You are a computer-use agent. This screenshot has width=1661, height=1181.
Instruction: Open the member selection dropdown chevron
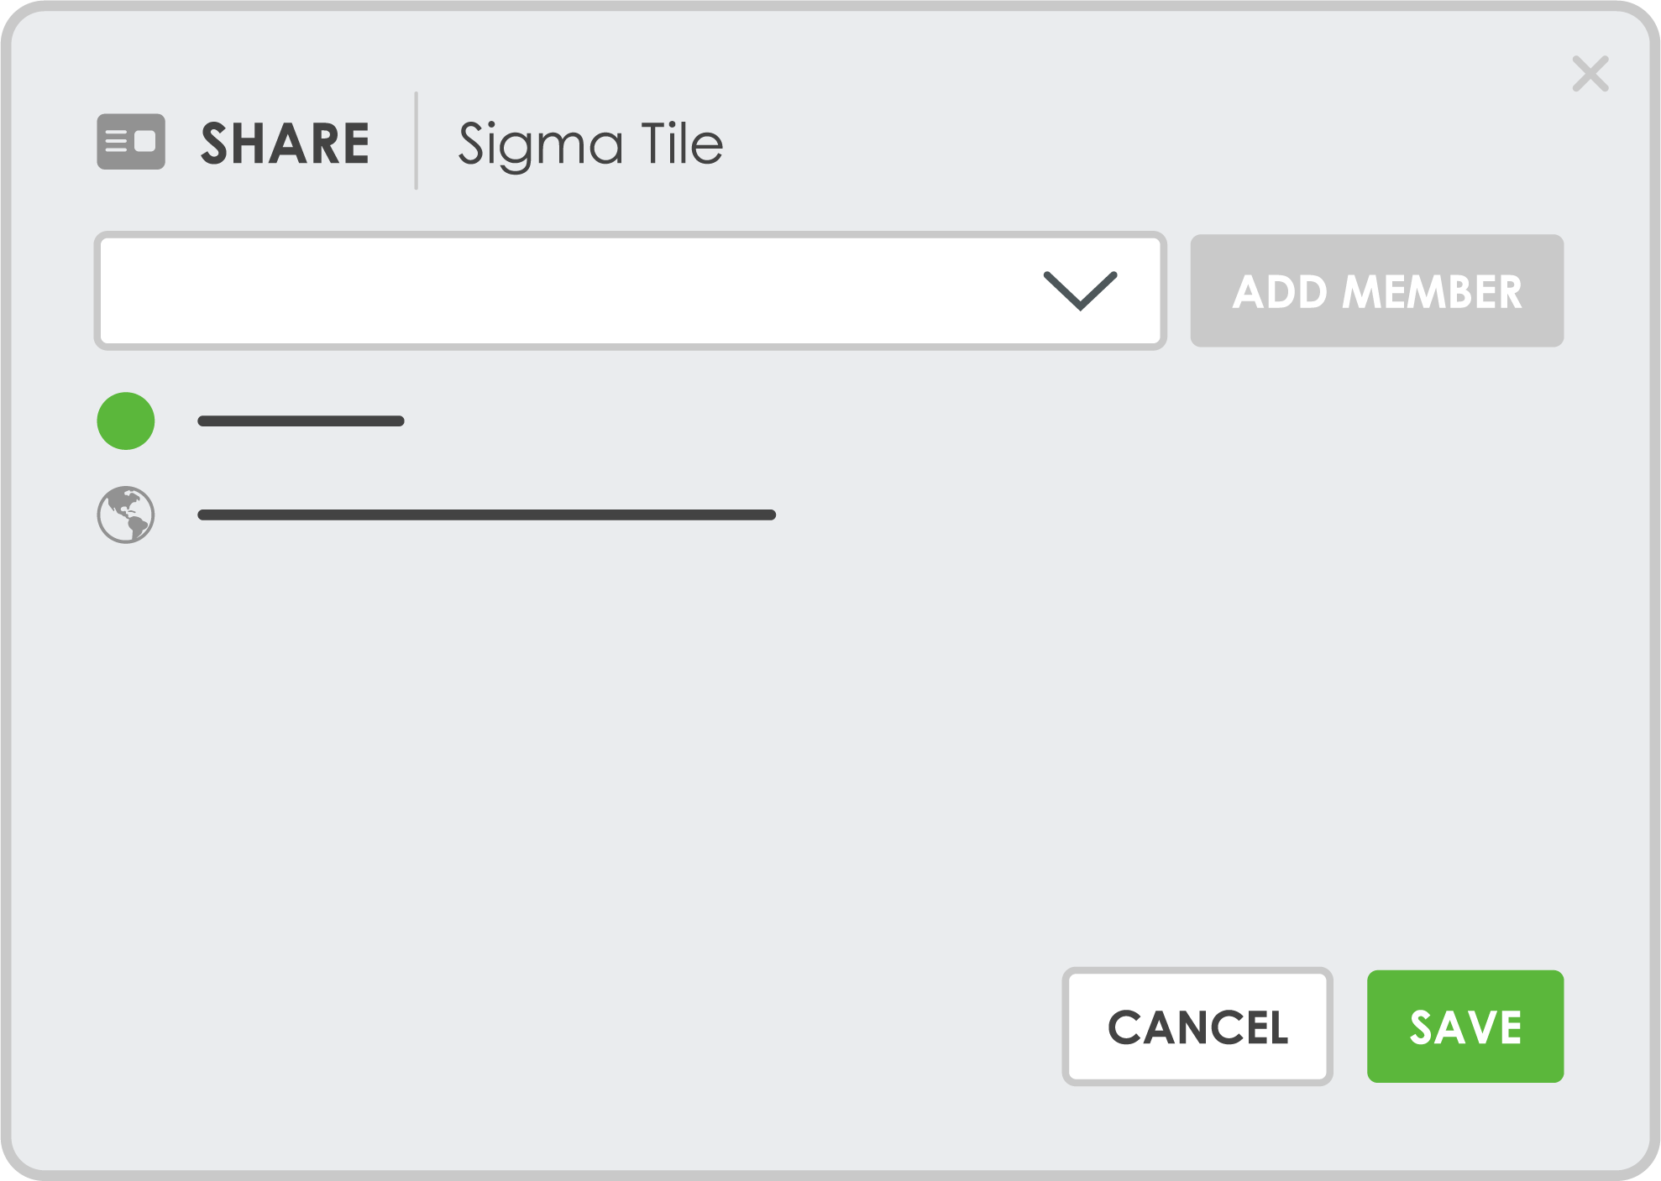click(1081, 290)
